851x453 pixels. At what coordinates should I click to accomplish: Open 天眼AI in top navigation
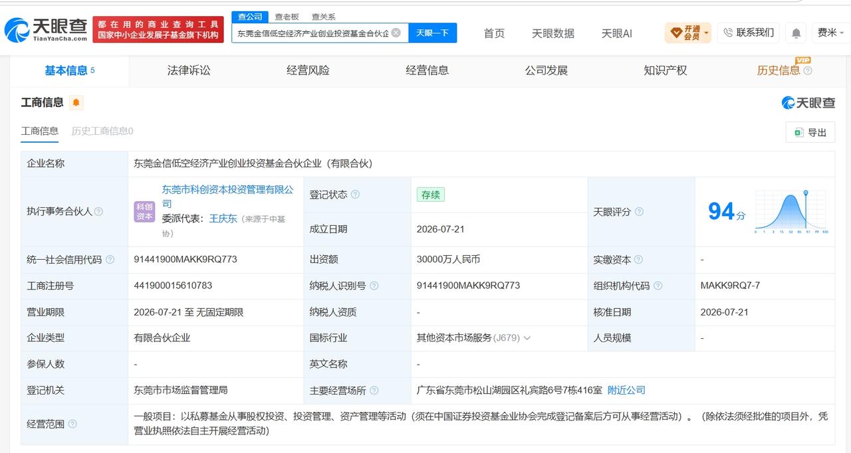coord(616,33)
